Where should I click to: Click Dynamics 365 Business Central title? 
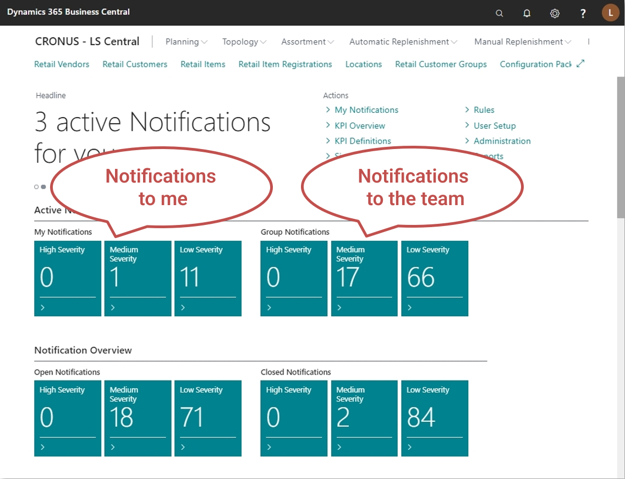click(x=68, y=12)
